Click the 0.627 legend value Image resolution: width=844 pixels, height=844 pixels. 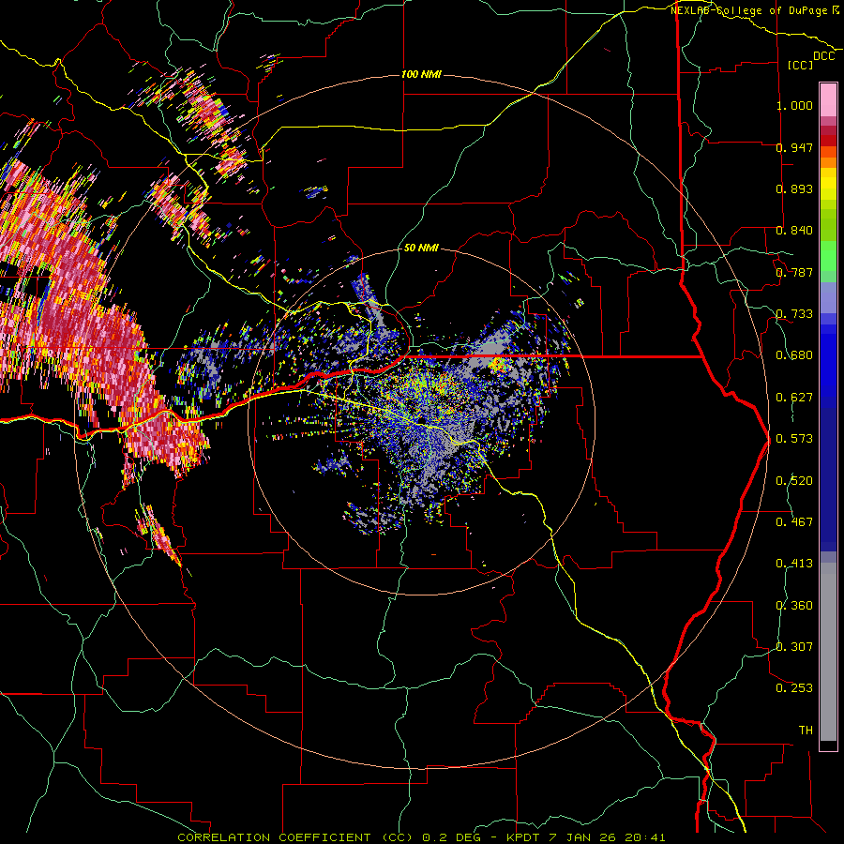pyautogui.click(x=794, y=398)
